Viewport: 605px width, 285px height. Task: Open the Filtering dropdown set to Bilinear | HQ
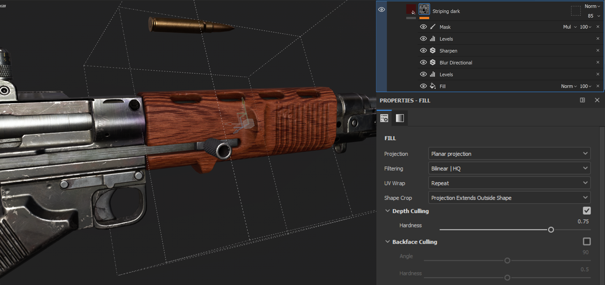pos(509,168)
